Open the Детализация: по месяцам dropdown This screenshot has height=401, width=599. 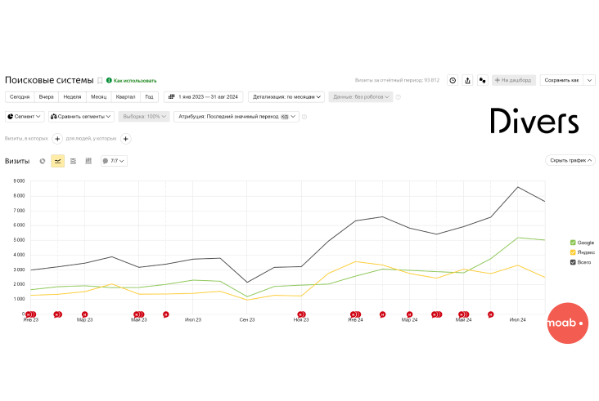coord(286,97)
